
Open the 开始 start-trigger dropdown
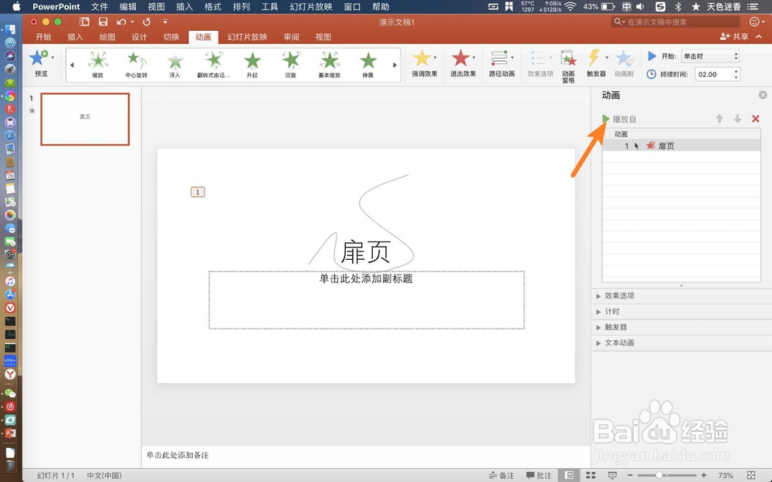click(x=710, y=56)
